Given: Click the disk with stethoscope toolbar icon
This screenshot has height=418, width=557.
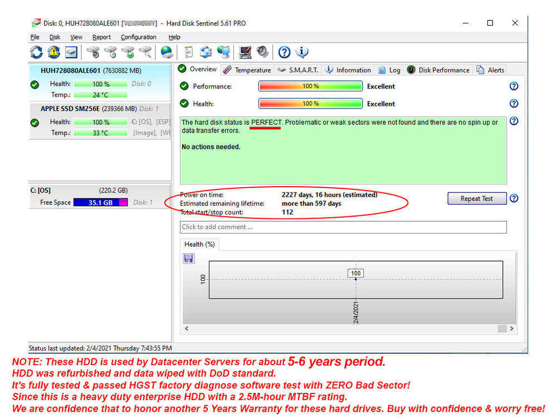Looking at the screenshot, I should click(93, 52).
